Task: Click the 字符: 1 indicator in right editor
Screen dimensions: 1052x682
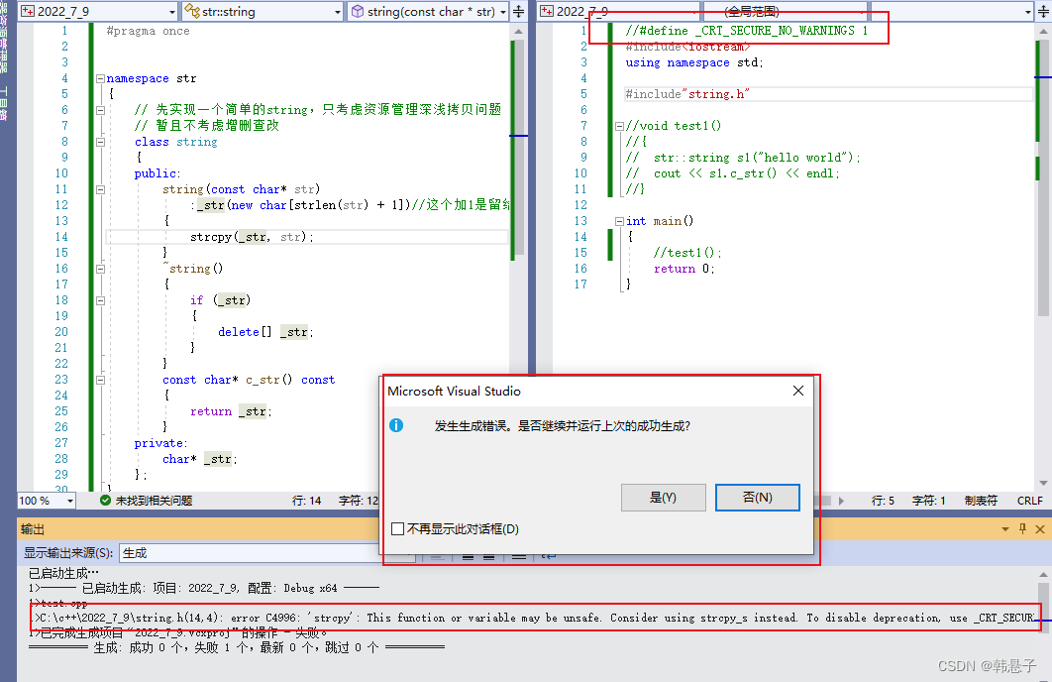Action: click(928, 501)
